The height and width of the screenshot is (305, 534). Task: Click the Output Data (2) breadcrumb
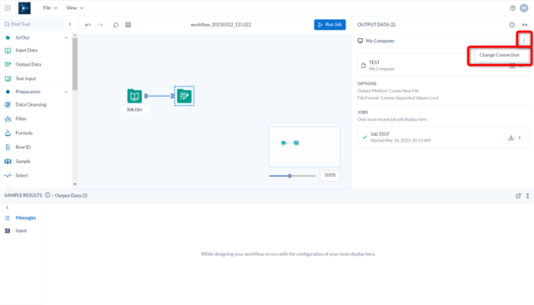[x=71, y=196]
